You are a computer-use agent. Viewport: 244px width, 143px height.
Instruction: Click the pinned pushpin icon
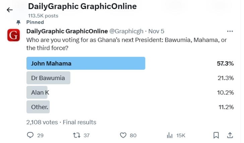(18, 22)
